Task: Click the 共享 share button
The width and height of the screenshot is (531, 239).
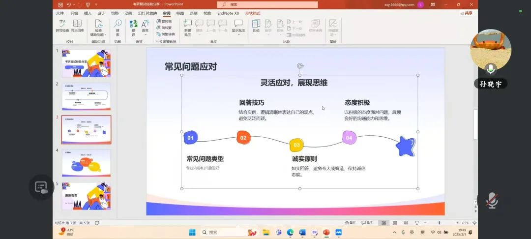Action: 468,13
